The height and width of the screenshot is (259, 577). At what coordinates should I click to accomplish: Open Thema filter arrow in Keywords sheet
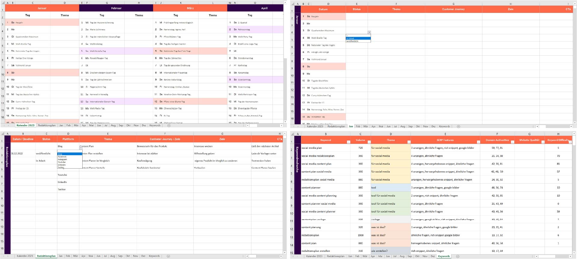pos(409,142)
